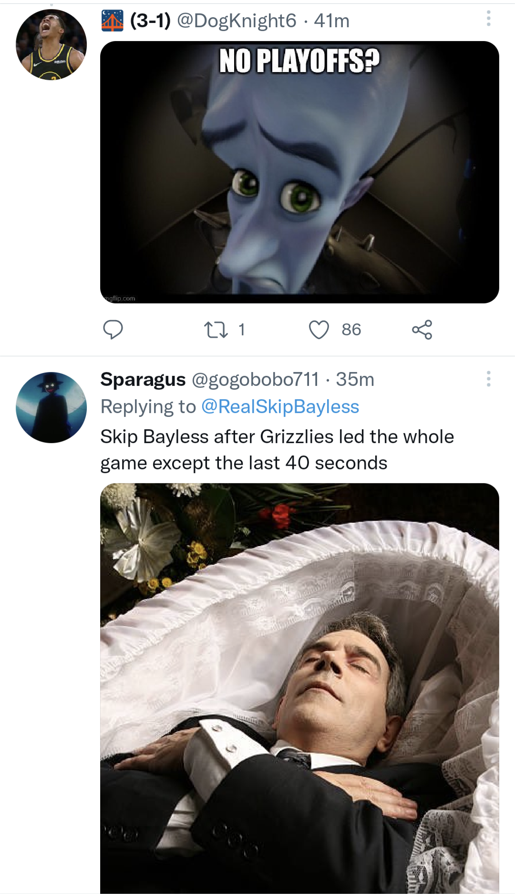Share the DogKnight6 tweet
The width and height of the screenshot is (515, 894).
422,330
